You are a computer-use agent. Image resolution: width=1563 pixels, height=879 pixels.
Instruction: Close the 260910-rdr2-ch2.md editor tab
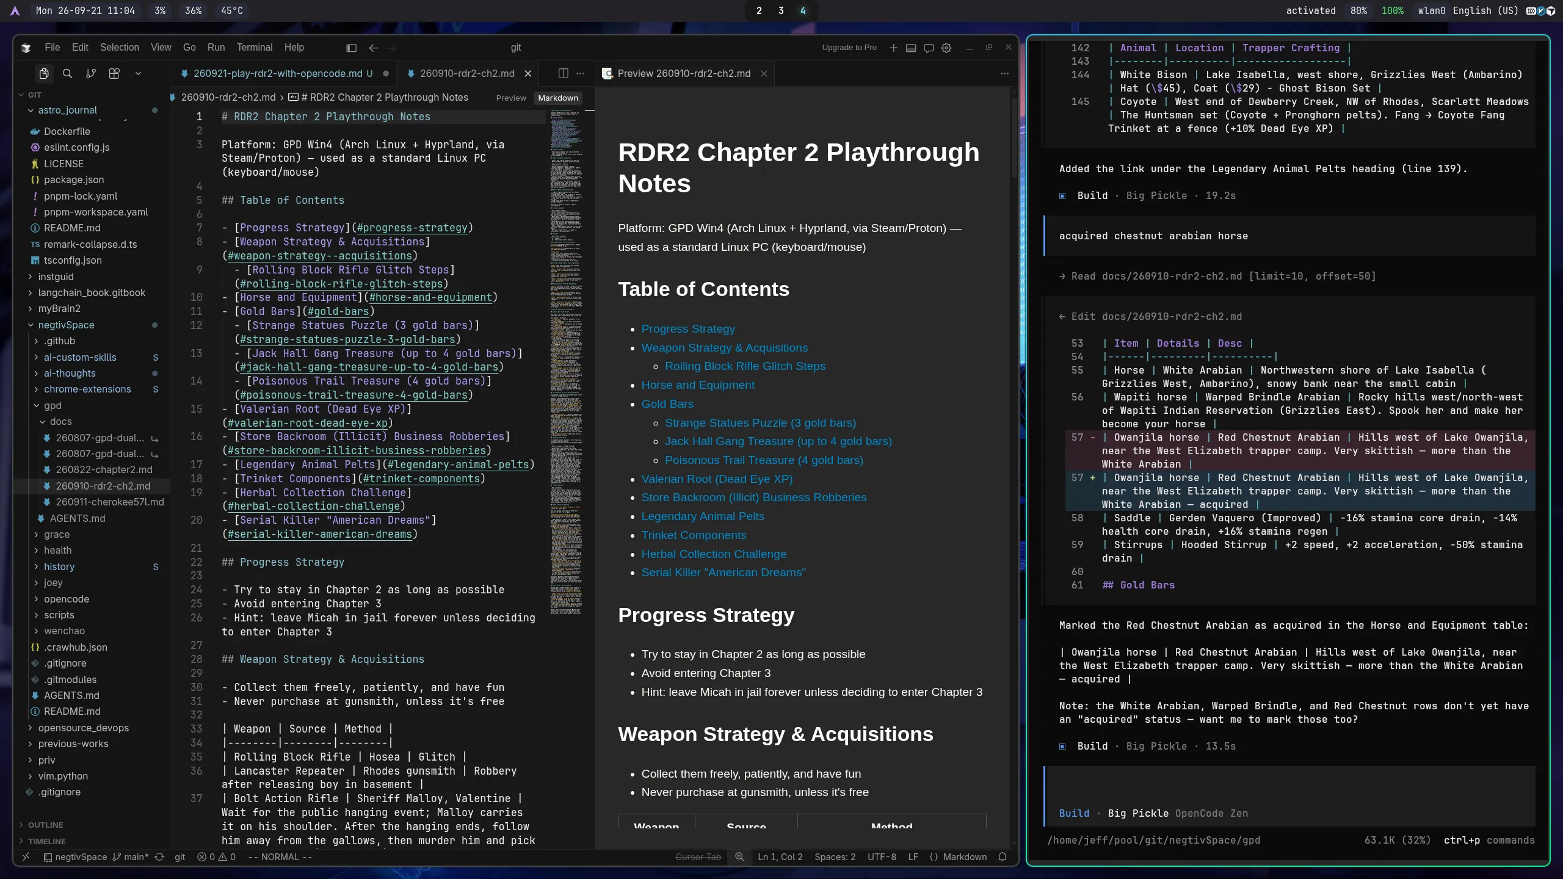(x=528, y=73)
